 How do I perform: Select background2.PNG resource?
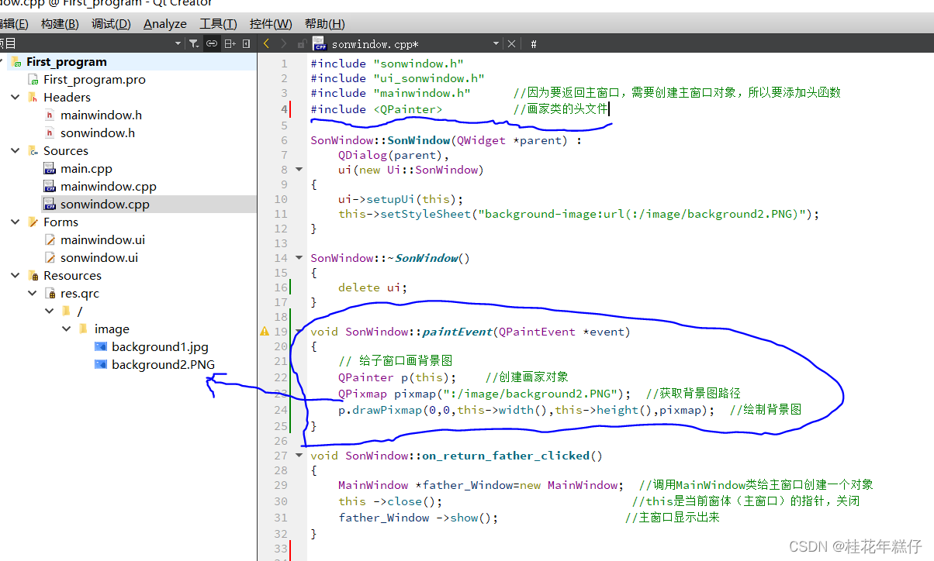click(x=164, y=365)
